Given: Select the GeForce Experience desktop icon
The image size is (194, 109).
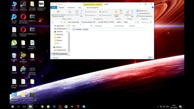Looking at the screenshot, I should (x=23, y=6).
